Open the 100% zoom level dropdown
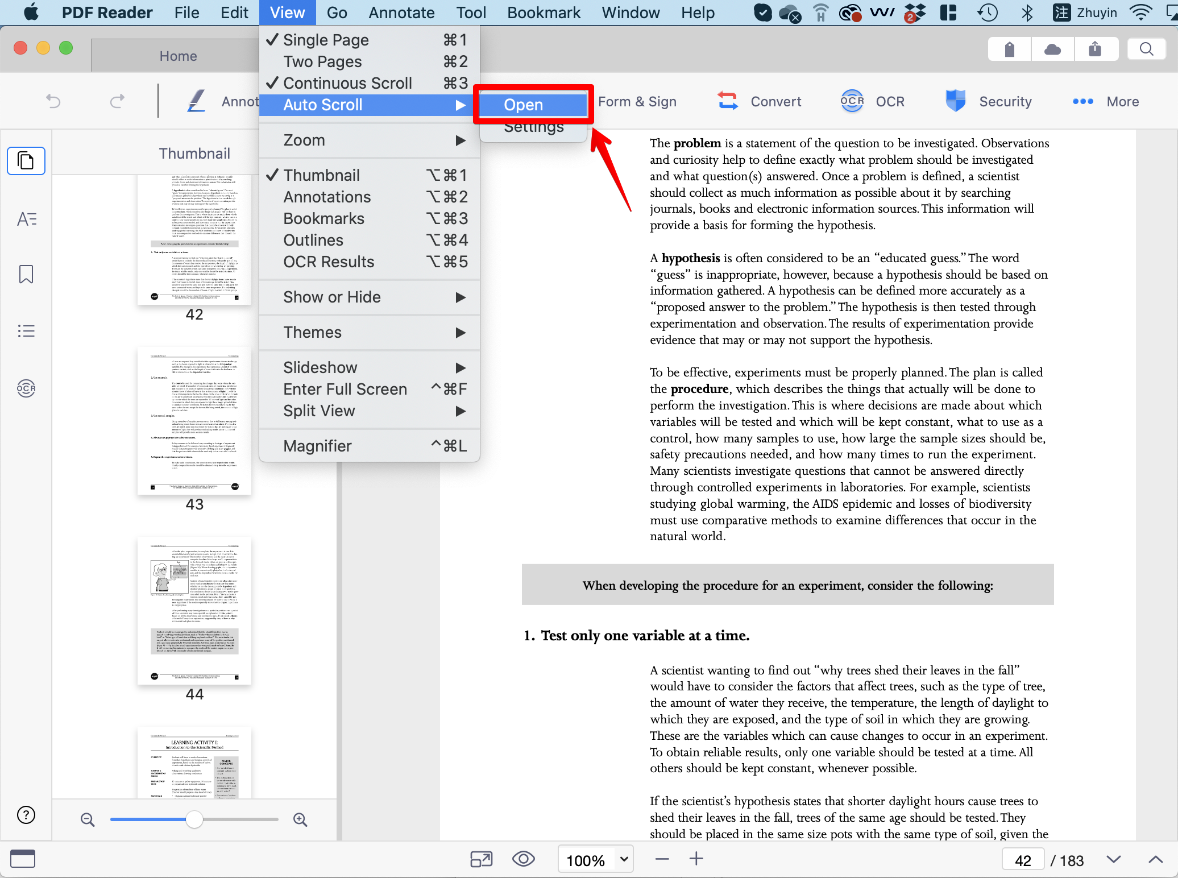1178x878 pixels. [x=624, y=859]
